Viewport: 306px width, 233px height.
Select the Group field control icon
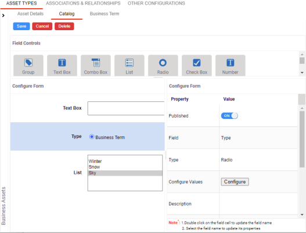click(28, 63)
